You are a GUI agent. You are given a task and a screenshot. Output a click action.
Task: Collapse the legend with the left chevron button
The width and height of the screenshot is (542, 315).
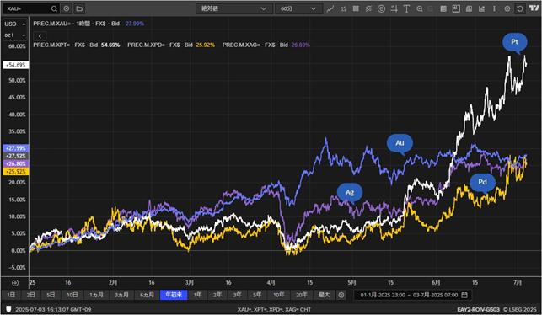point(40,36)
